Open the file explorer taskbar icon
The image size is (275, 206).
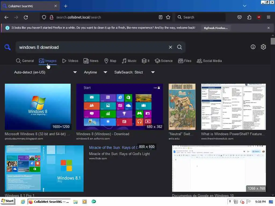pos(75,202)
